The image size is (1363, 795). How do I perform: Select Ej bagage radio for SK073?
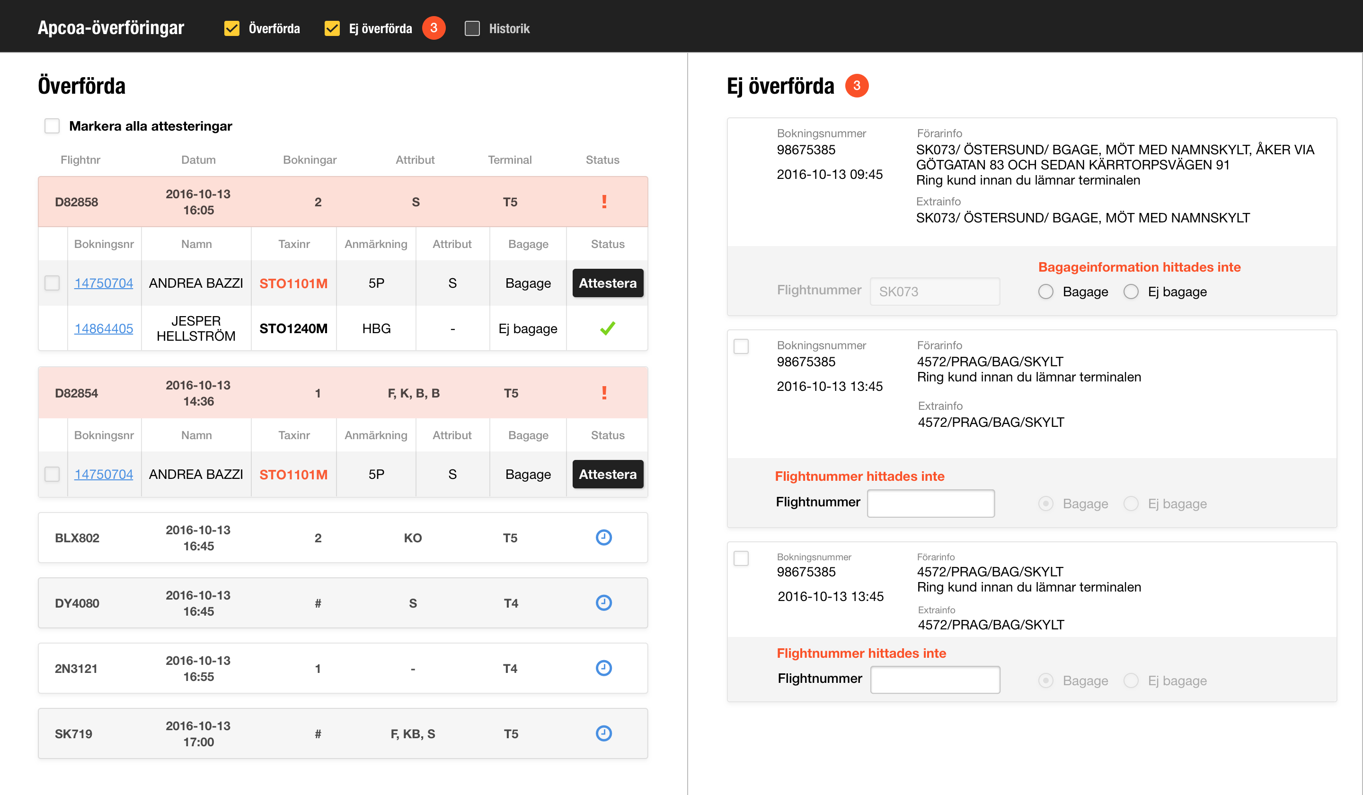[x=1131, y=291]
